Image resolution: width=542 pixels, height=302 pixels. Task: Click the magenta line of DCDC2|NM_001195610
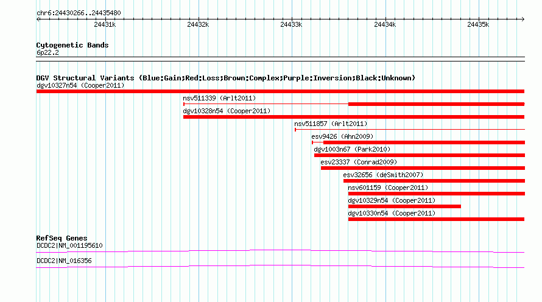pyautogui.click(x=280, y=251)
